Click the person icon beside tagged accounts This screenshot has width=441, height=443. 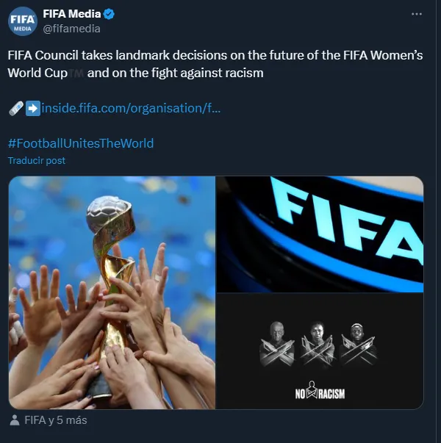[x=15, y=421]
